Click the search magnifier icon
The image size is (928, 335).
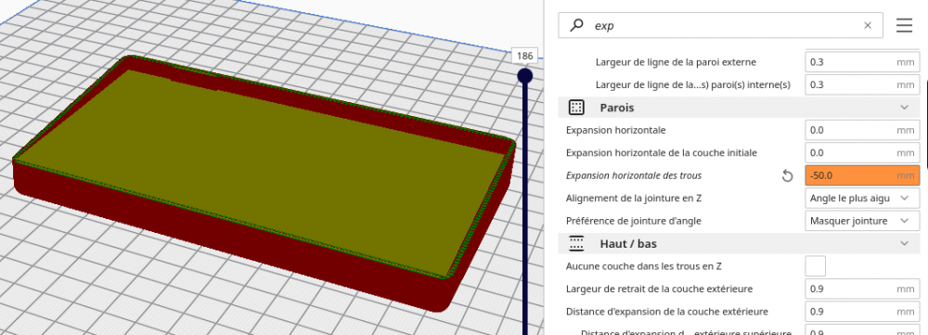(x=576, y=25)
